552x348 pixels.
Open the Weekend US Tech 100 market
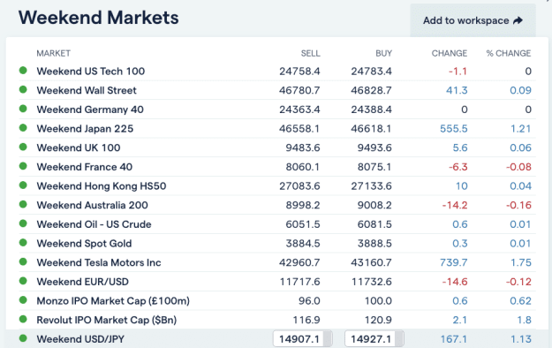tap(90, 72)
